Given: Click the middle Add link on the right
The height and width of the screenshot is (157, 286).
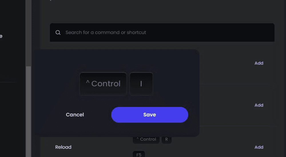Looking at the screenshot, I should (259, 105).
